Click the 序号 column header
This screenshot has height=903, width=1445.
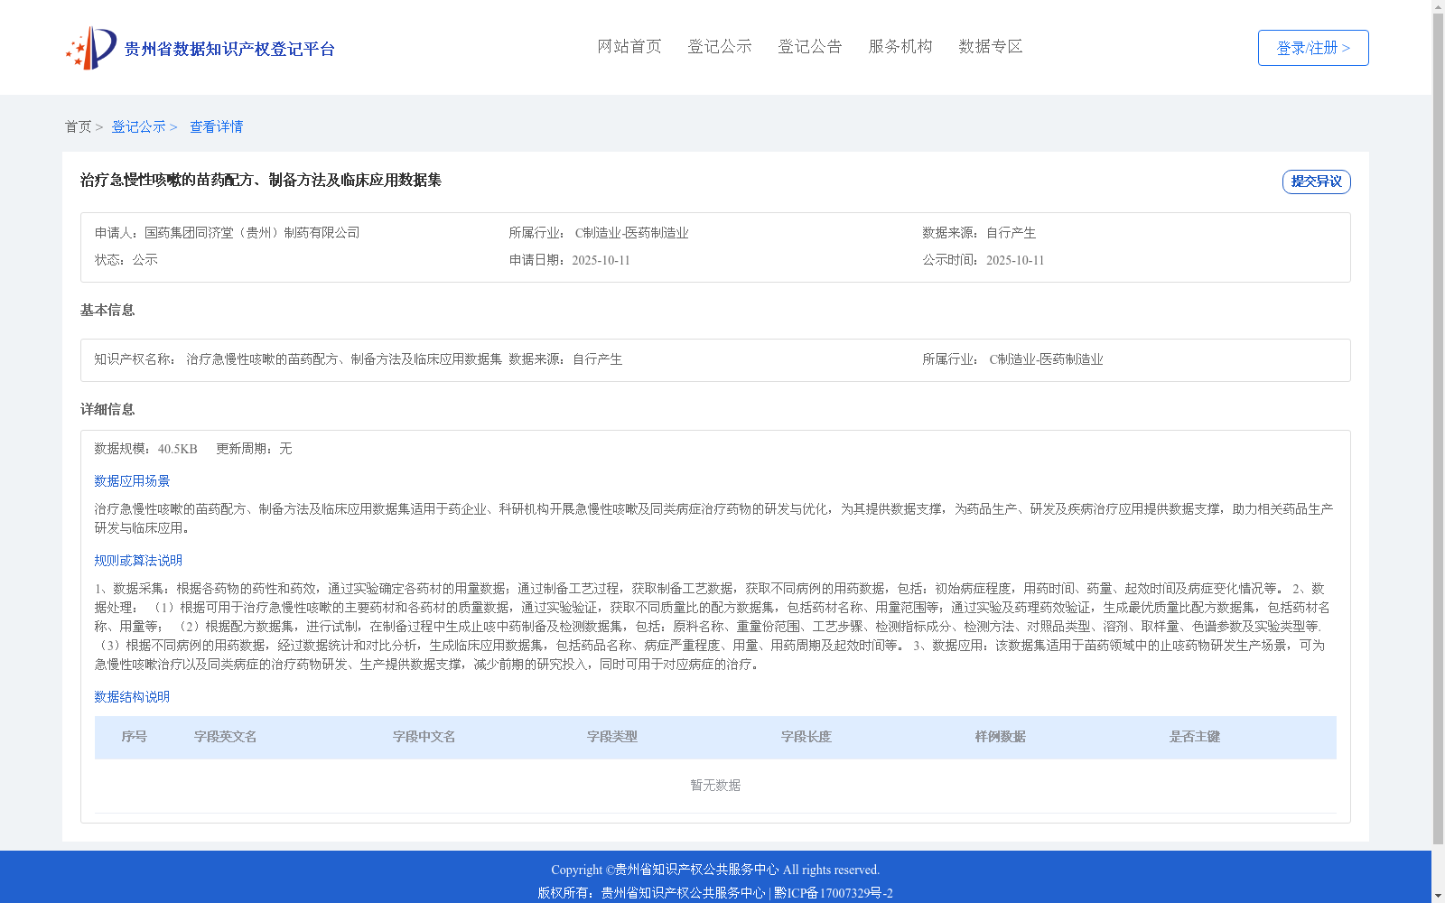[135, 737]
